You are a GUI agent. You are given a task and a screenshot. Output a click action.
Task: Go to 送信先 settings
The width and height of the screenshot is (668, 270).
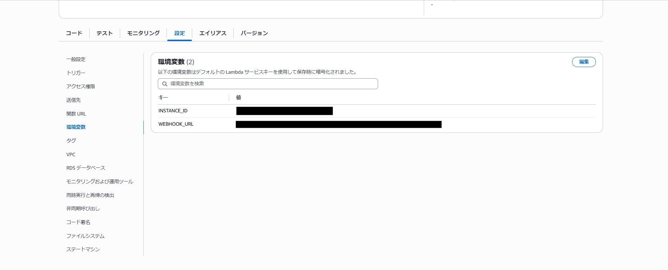click(73, 100)
